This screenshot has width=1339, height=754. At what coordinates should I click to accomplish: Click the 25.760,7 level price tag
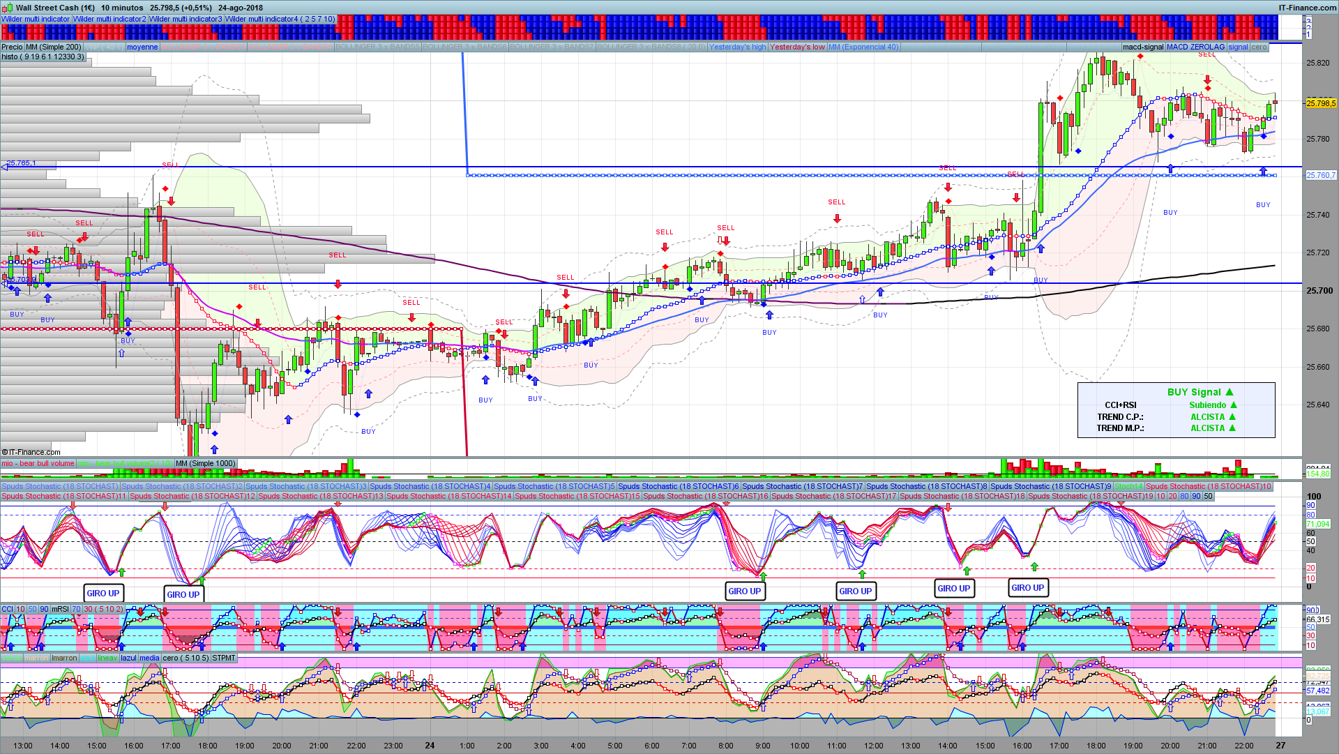click(x=1321, y=175)
